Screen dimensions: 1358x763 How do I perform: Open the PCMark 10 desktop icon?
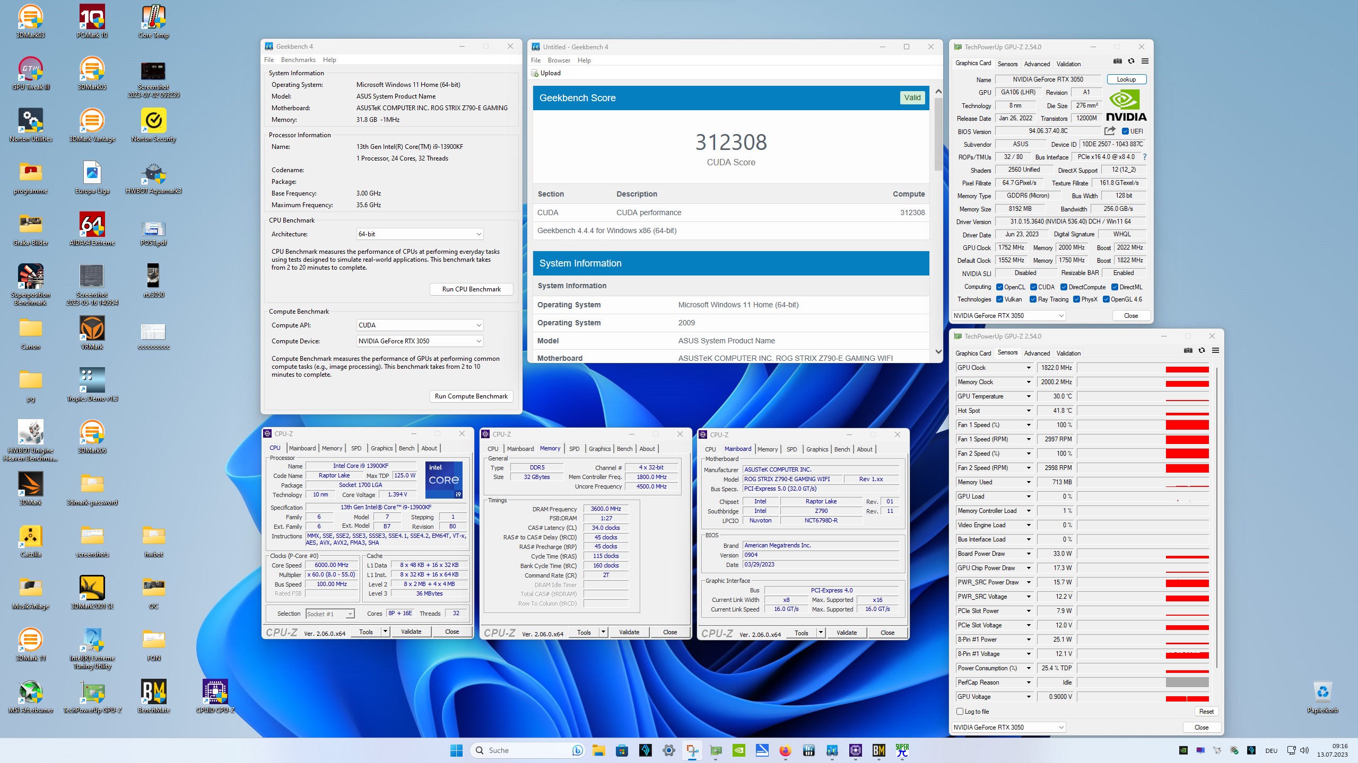(x=92, y=21)
